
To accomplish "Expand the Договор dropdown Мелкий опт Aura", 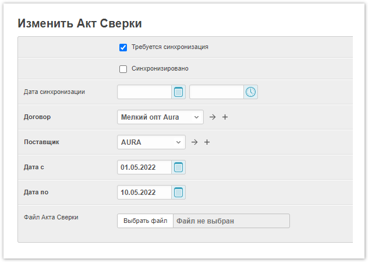I will [160, 117].
